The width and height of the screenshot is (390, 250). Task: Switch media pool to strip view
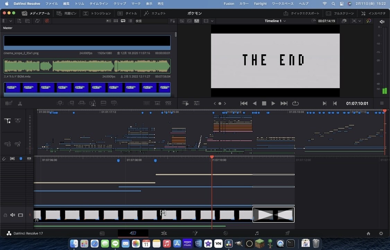[x=123, y=21]
